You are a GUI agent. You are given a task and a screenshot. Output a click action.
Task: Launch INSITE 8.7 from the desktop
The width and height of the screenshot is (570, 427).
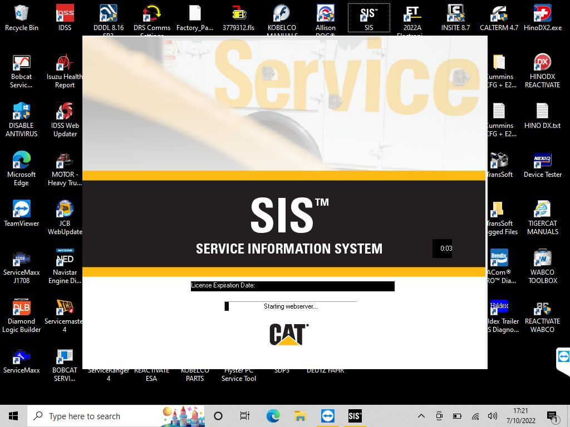coord(456,17)
